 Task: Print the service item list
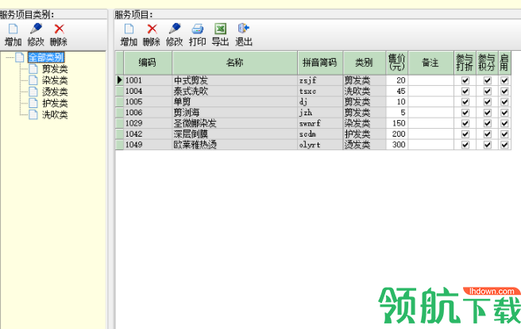coord(198,34)
